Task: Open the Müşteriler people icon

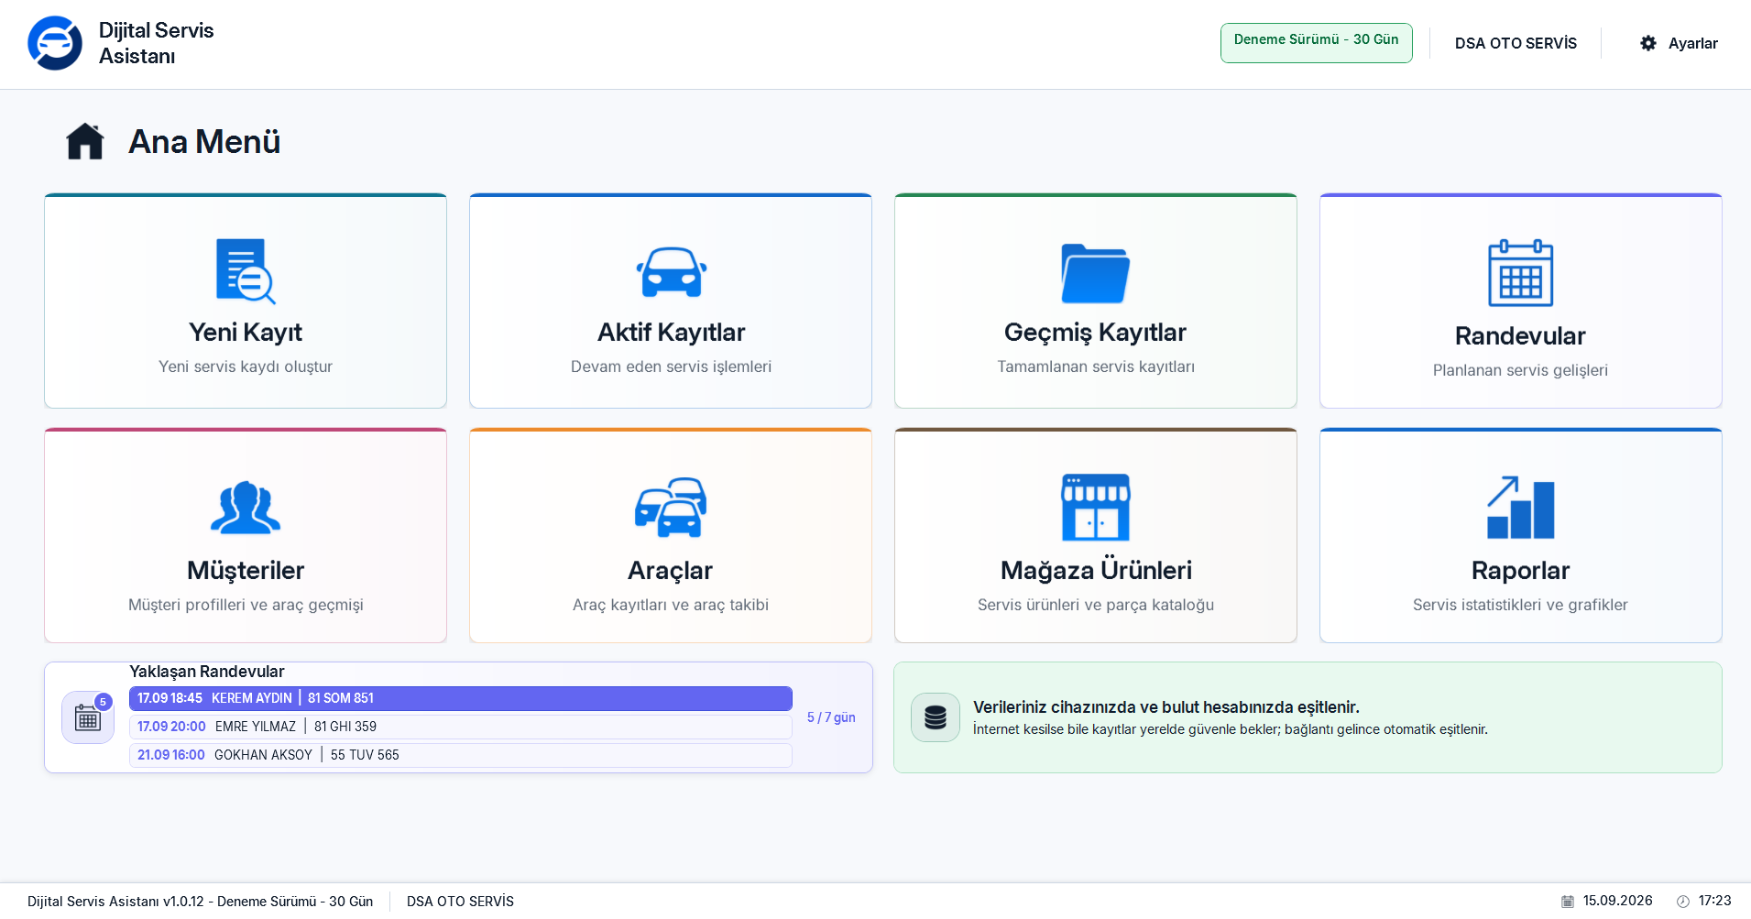Action: pos(246,507)
